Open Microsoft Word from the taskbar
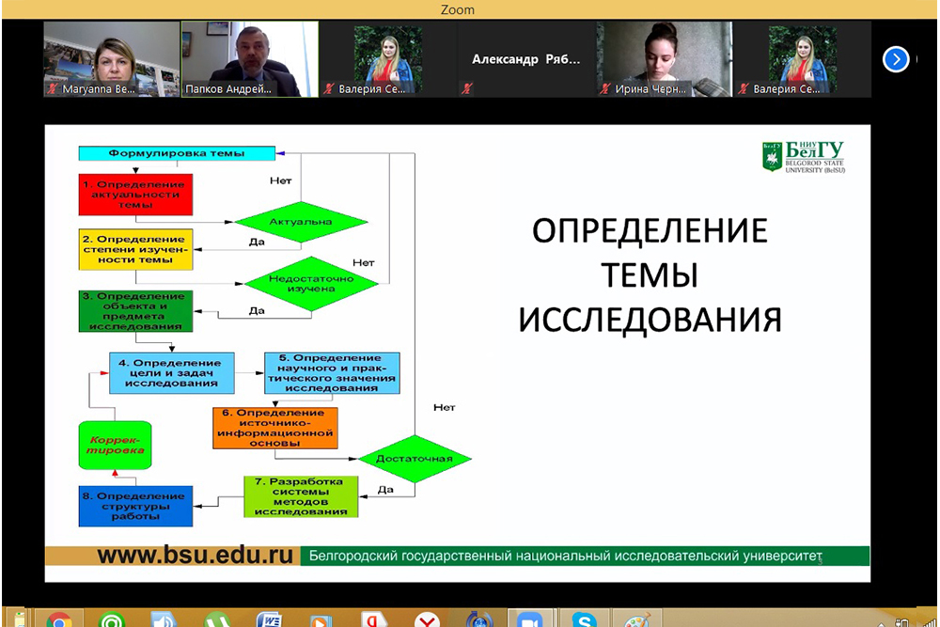 269,620
